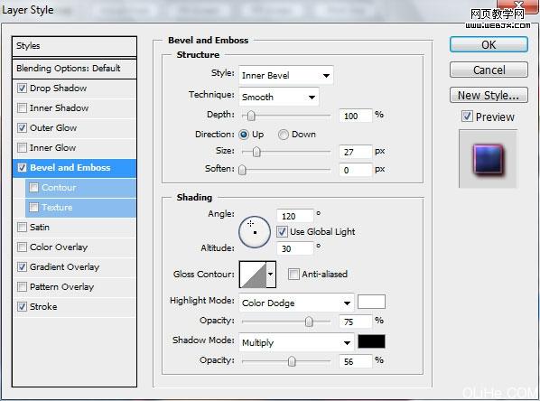The width and height of the screenshot is (540, 401).
Task: Open Blending Options: Default
Action: click(74, 69)
